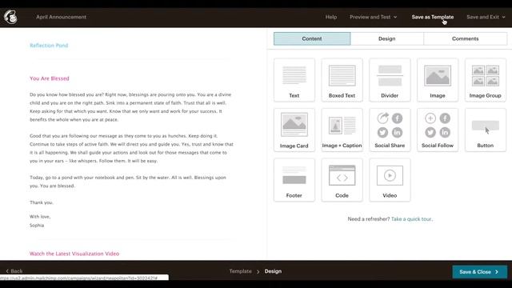Switch to the Content tab
Viewport: 512px width, 288px height.
pyautogui.click(x=312, y=38)
